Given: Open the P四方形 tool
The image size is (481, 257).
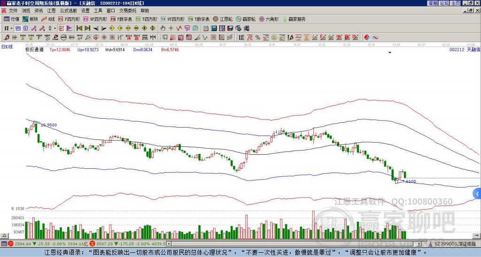Looking at the screenshot, I should (69, 19).
